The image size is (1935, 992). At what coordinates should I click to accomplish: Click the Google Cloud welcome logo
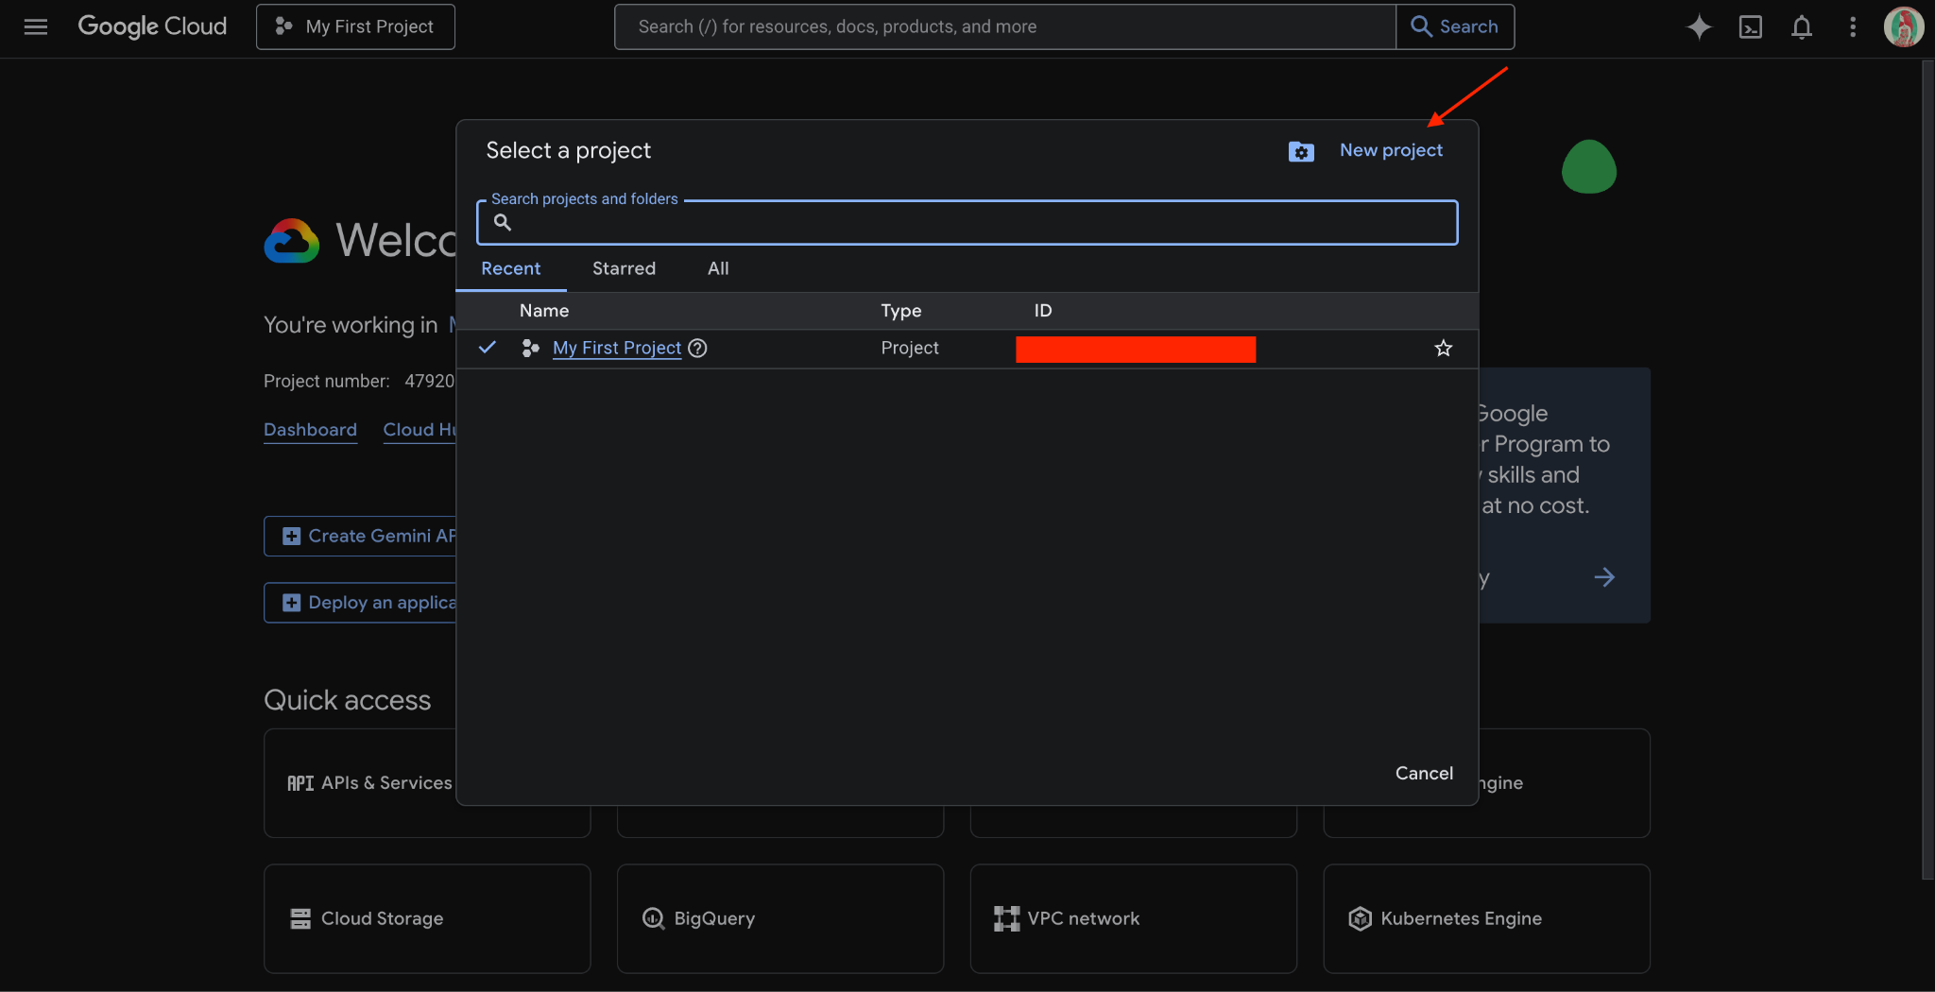(292, 241)
